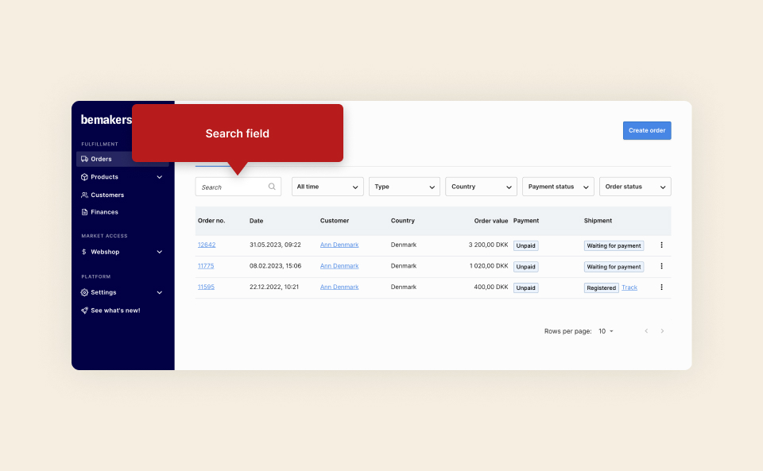The height and width of the screenshot is (471, 763).
Task: Open Settings in sidebar
Action: 103,292
